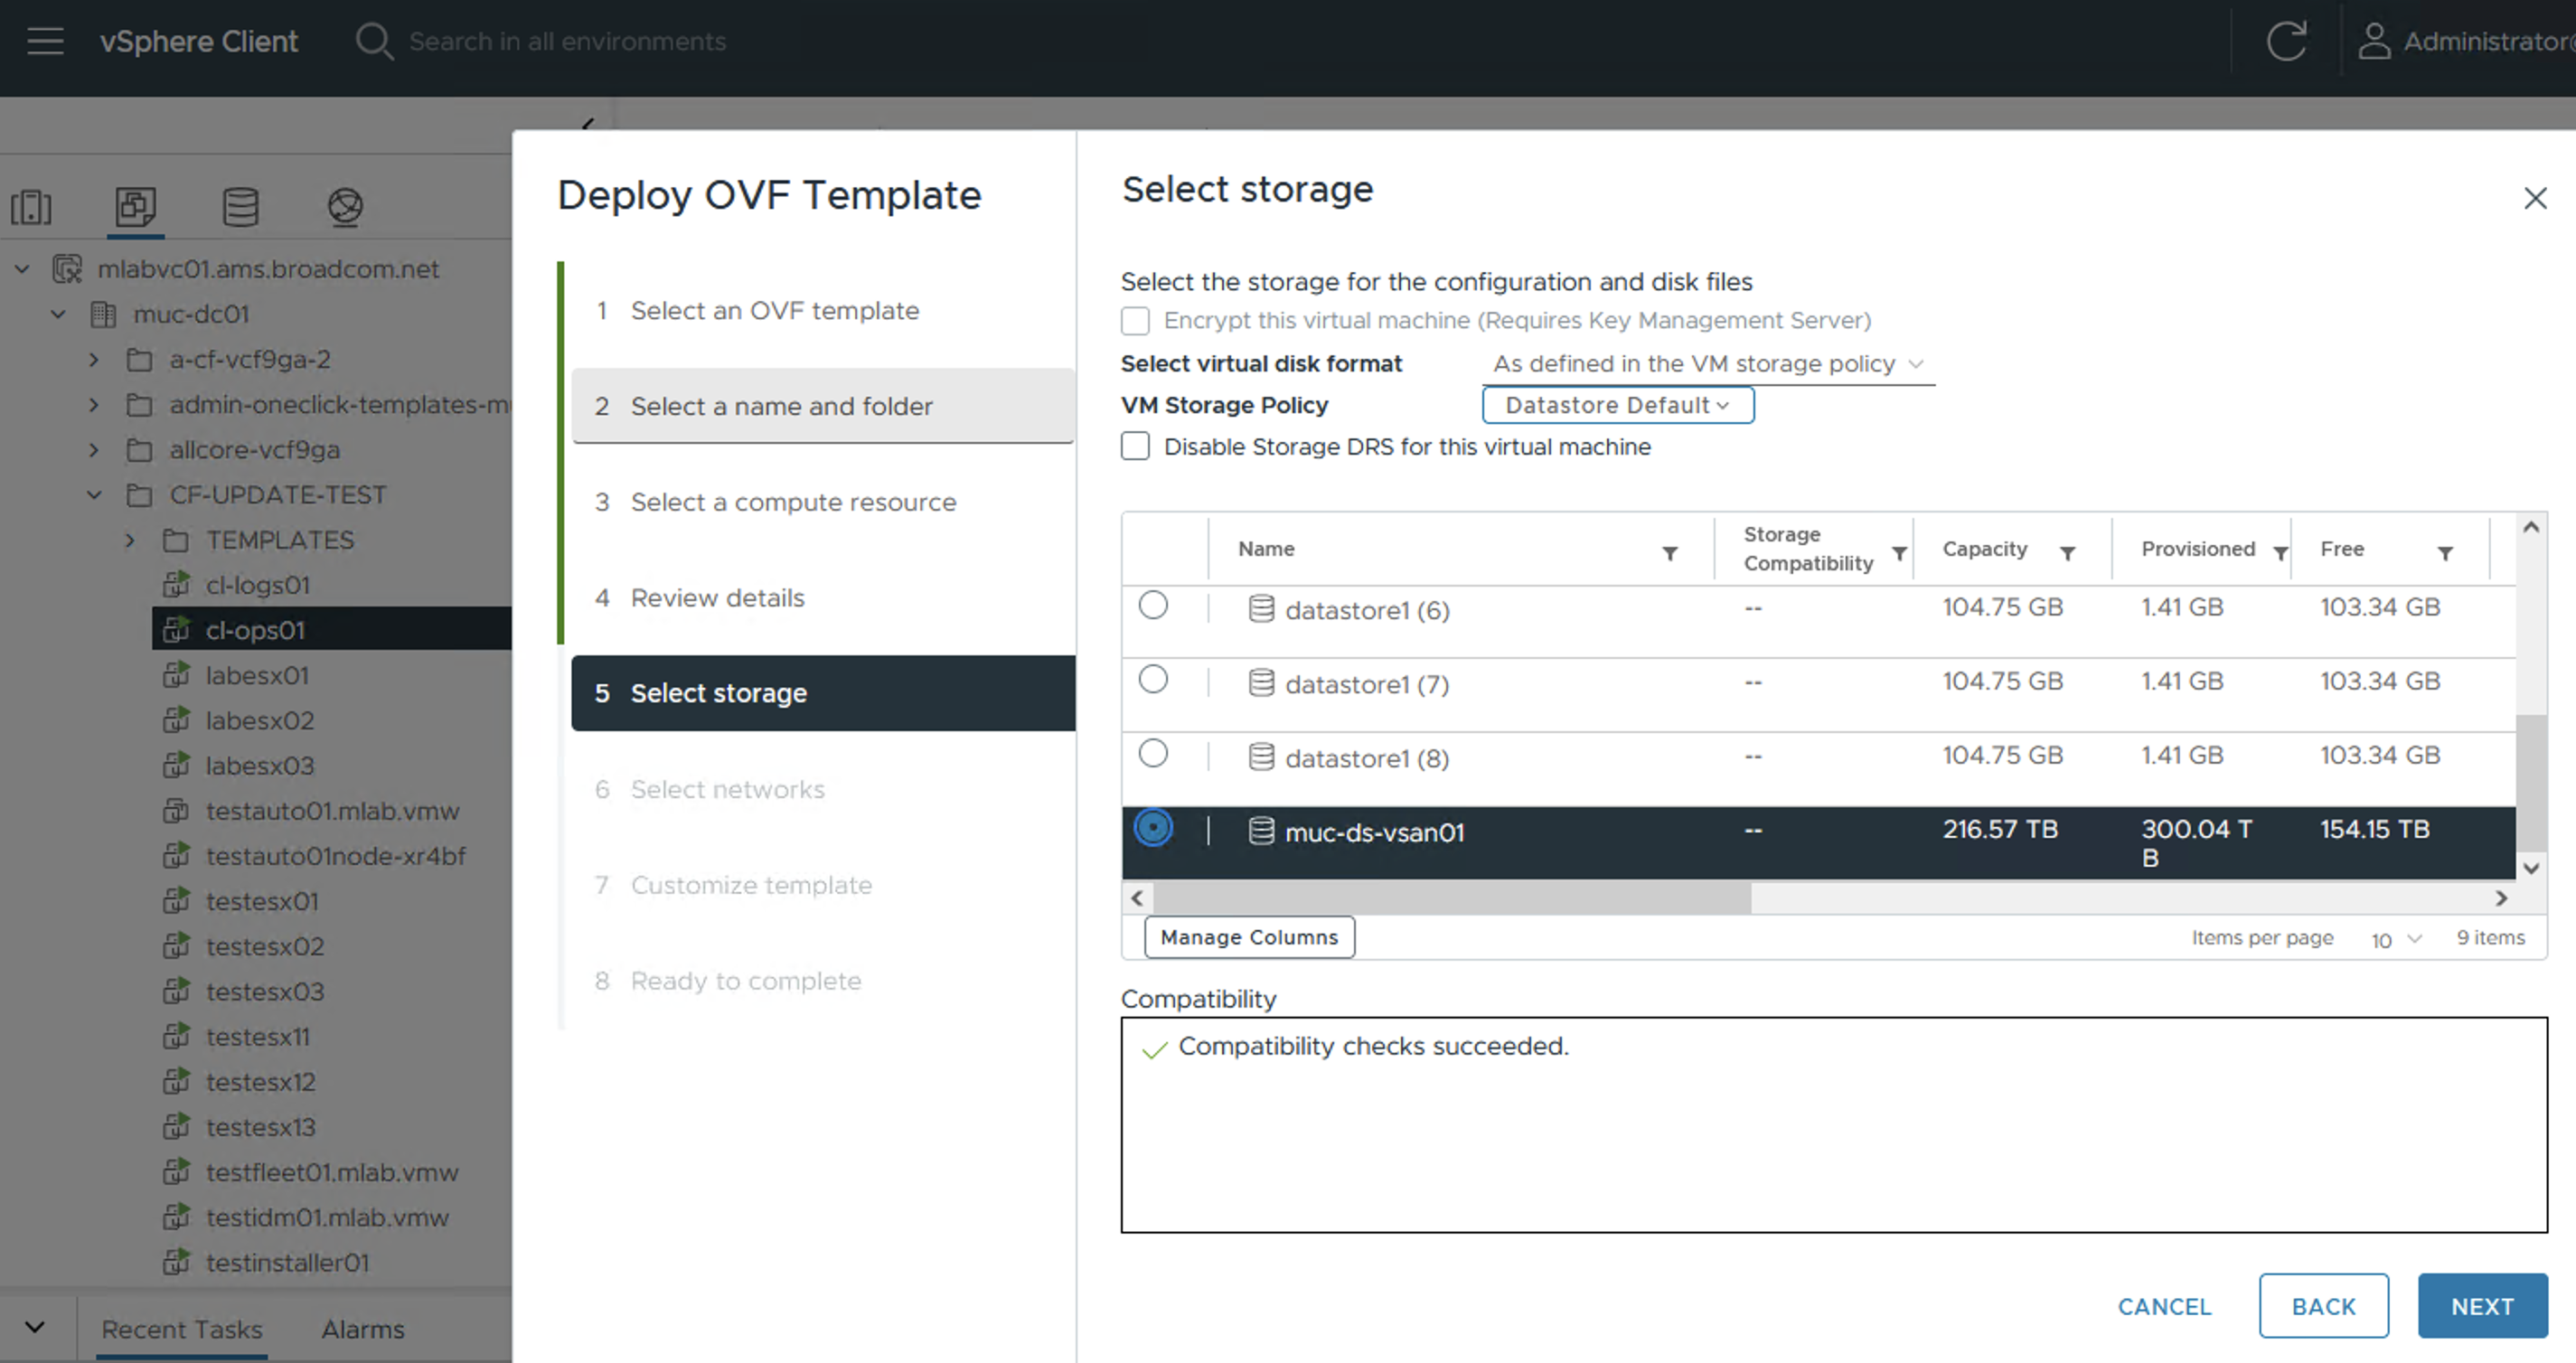Open the Networking inventory view icon

(345, 207)
